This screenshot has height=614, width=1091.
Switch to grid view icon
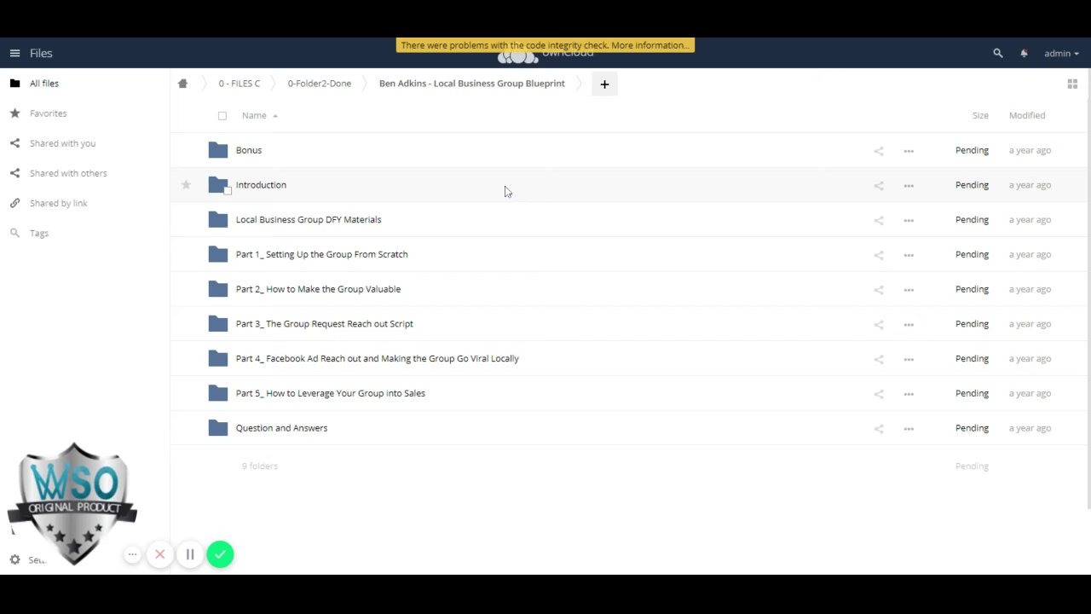(1072, 84)
